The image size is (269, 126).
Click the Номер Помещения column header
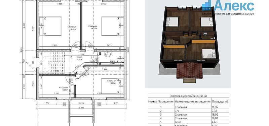161,102
